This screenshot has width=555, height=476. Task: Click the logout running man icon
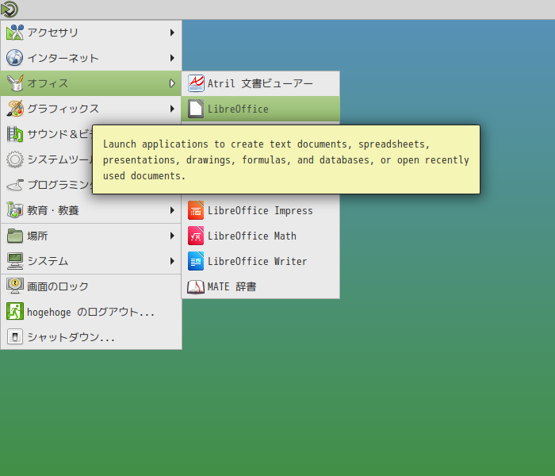(15, 311)
